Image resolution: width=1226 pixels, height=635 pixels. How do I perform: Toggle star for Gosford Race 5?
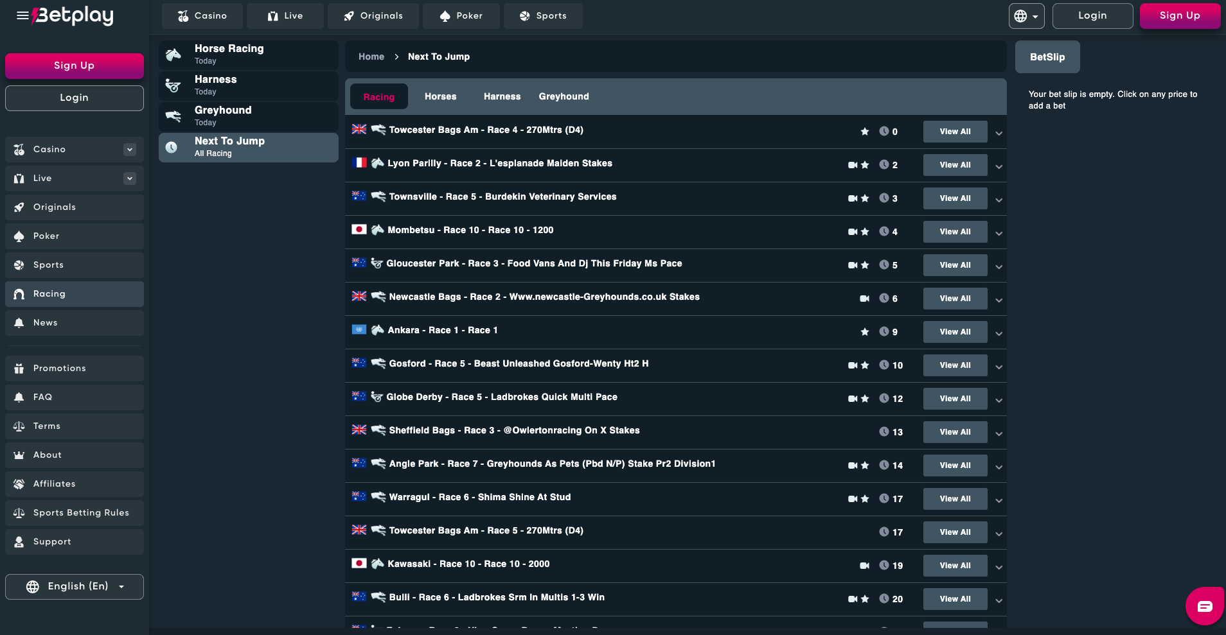tap(865, 365)
